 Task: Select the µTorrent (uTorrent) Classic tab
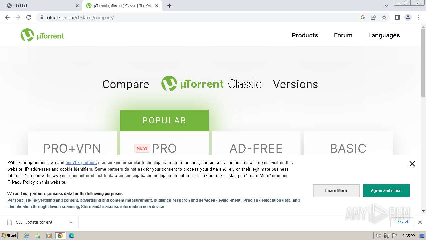(x=122, y=6)
